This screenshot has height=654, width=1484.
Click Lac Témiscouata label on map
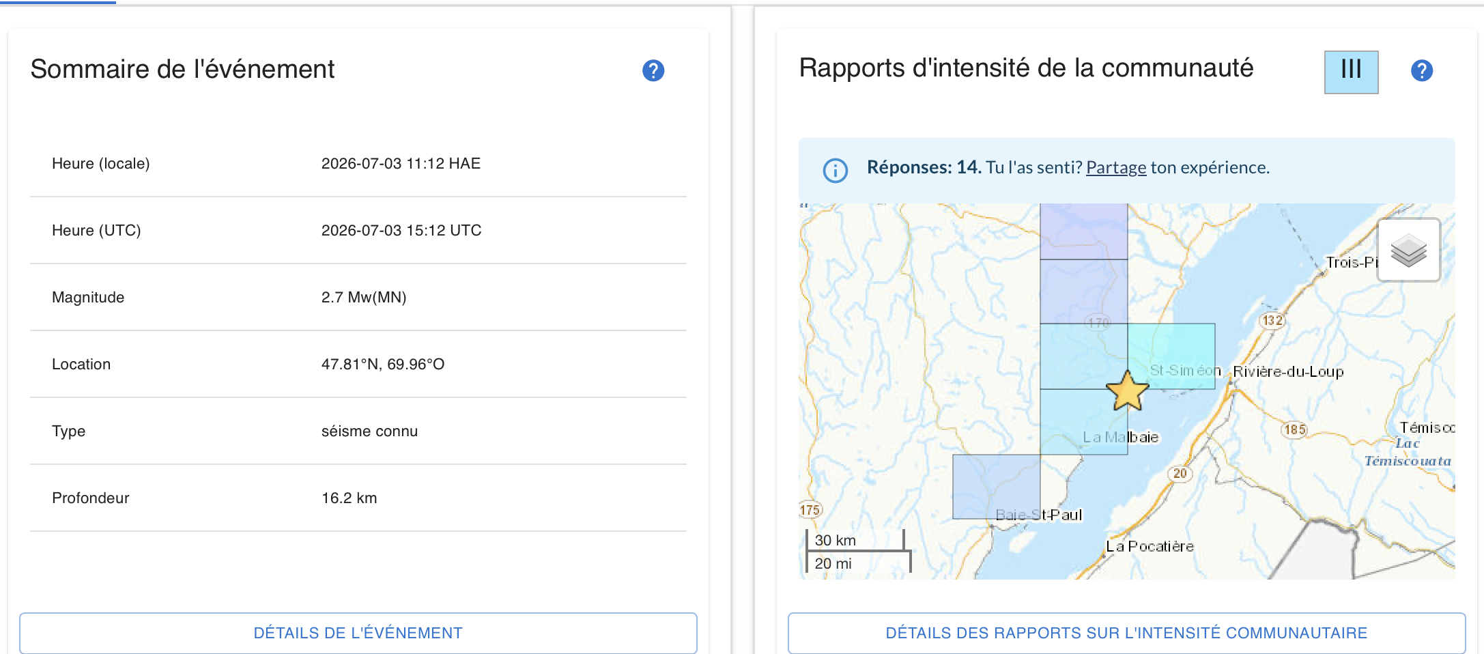point(1408,453)
